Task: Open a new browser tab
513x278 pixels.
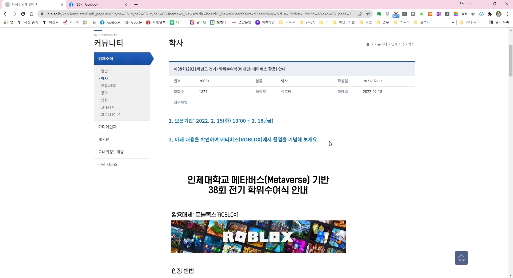Action: pos(136,5)
